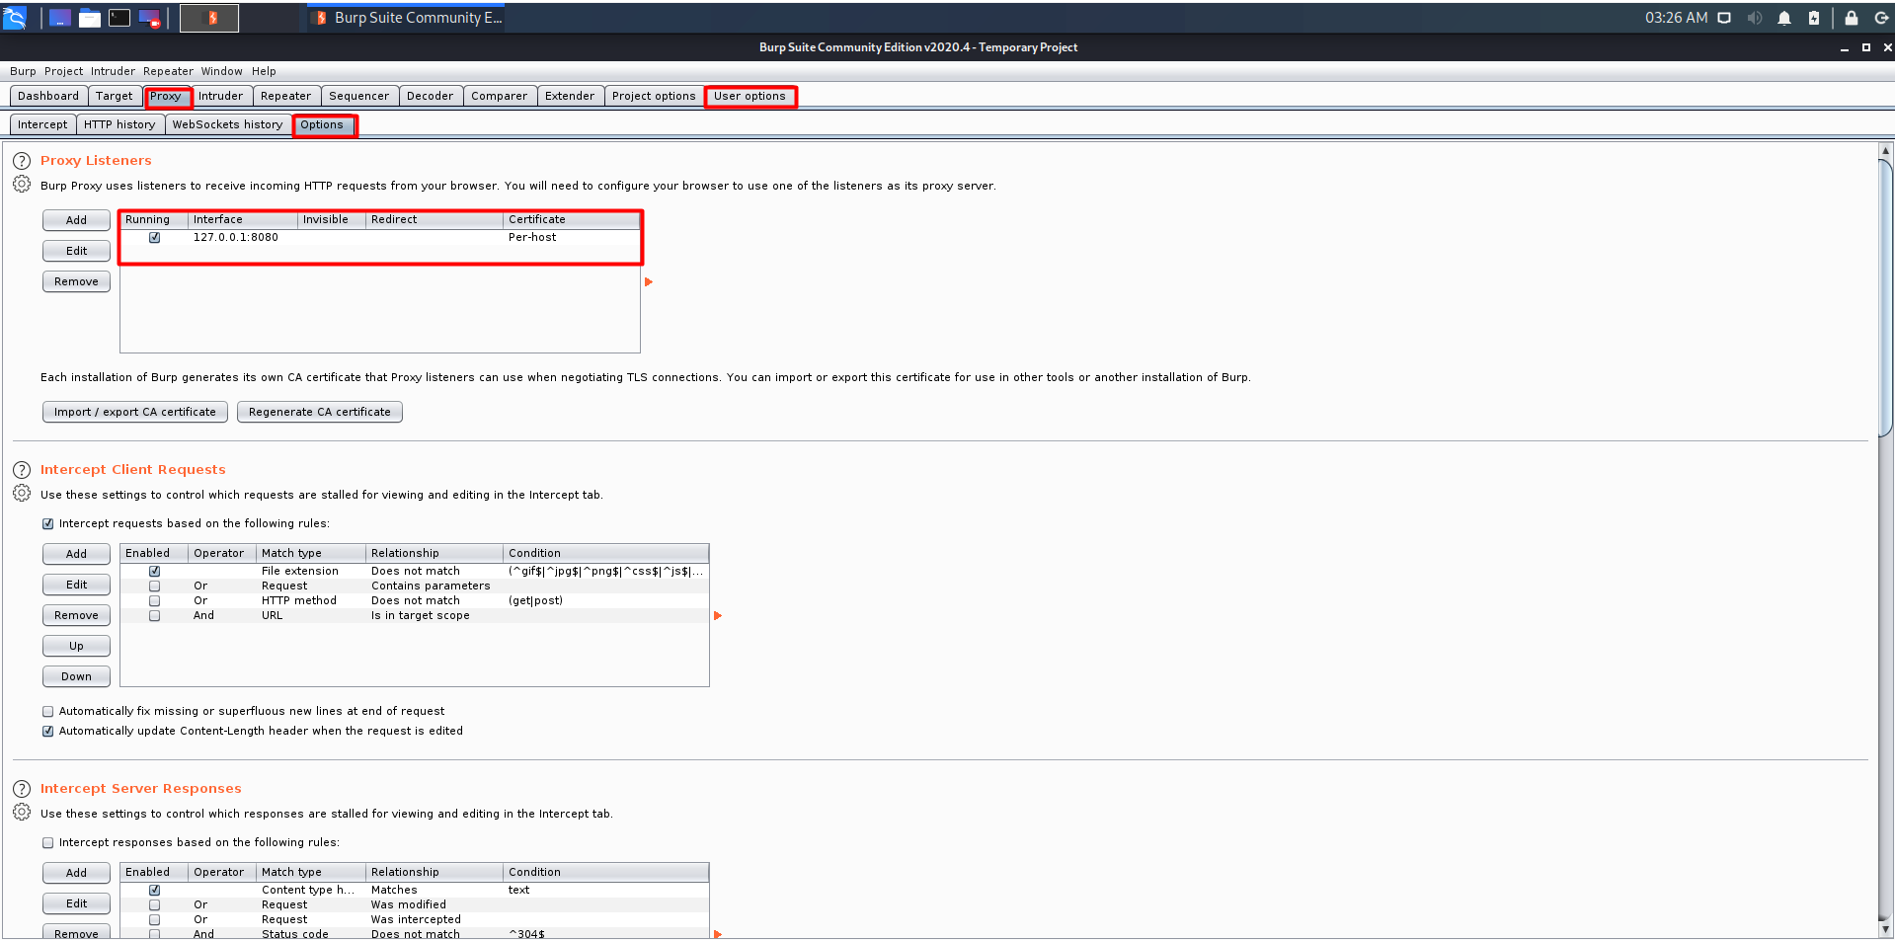Screen dimensions: 1895x940
Task: Open the Intercept Client Requests gear options
Action: point(22,493)
